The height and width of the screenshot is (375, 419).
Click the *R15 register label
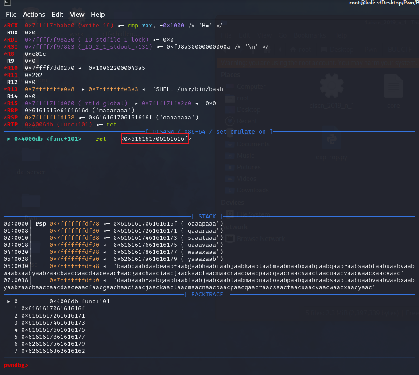click(x=11, y=103)
